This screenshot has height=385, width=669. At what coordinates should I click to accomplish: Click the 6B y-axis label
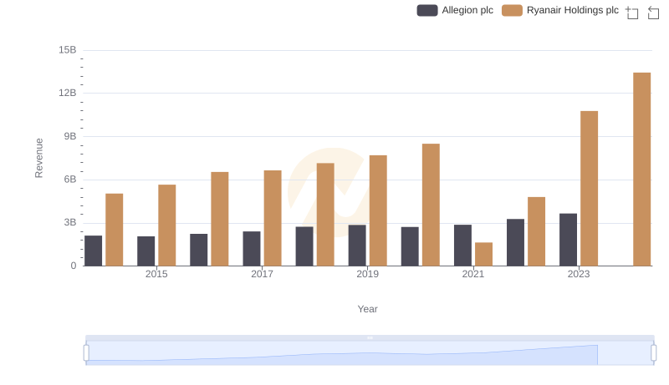(70, 180)
